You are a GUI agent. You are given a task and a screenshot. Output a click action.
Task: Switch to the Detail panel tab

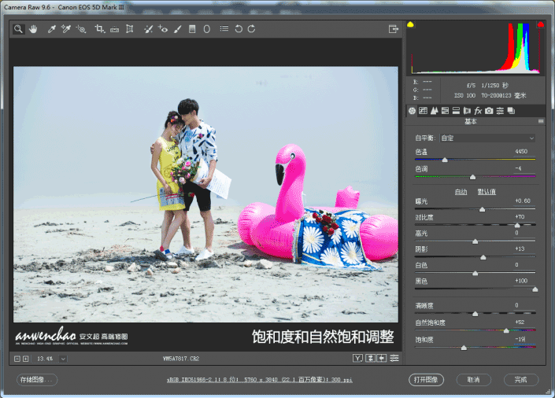(435, 111)
